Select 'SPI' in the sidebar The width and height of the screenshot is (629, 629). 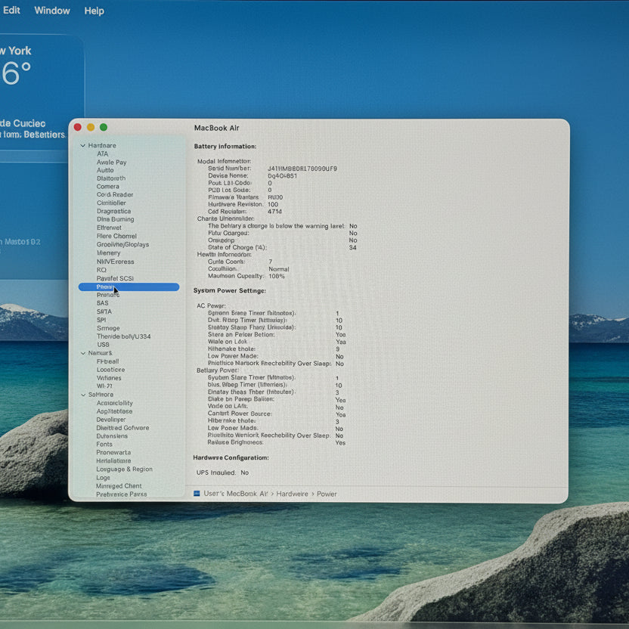coord(101,320)
